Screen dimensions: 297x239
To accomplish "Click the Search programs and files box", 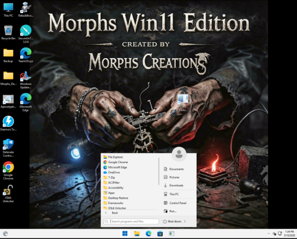I will (x=131, y=221).
